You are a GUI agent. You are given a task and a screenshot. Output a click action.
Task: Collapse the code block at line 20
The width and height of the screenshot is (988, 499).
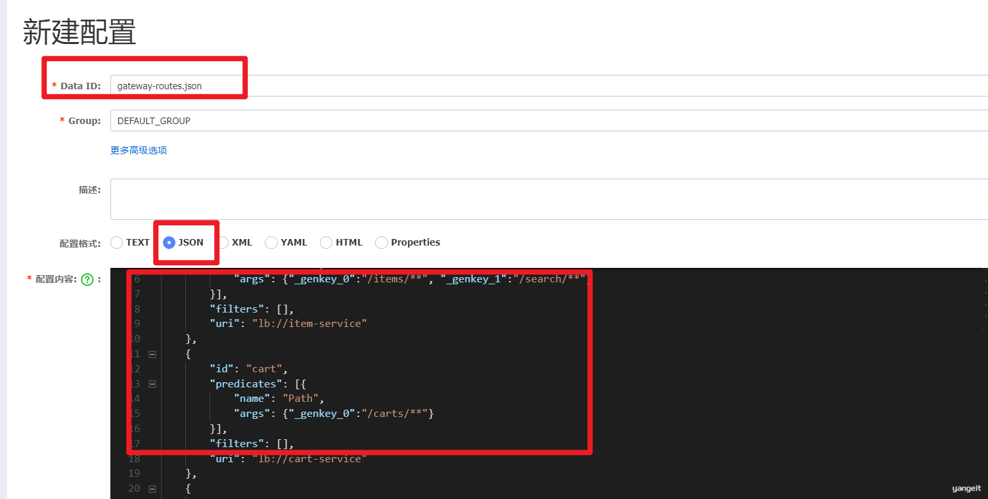[x=152, y=489]
